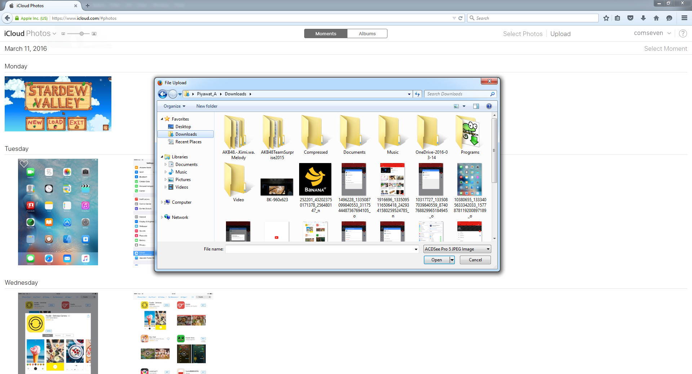Click the Pocket save icon
This screenshot has width=692, height=374.
(x=630, y=18)
